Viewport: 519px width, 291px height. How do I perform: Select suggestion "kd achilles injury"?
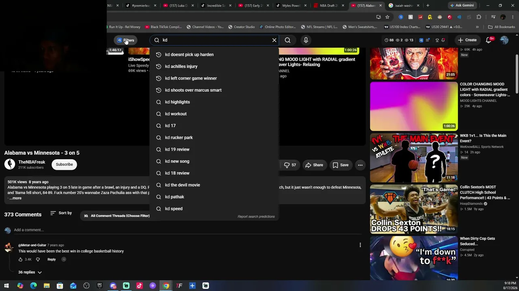(x=214, y=66)
